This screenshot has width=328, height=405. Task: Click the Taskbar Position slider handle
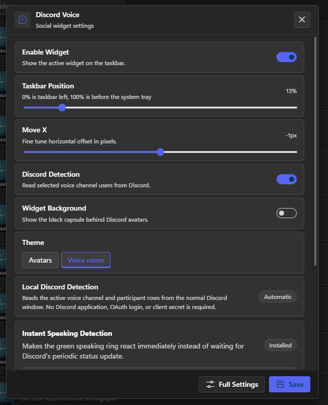click(x=62, y=108)
